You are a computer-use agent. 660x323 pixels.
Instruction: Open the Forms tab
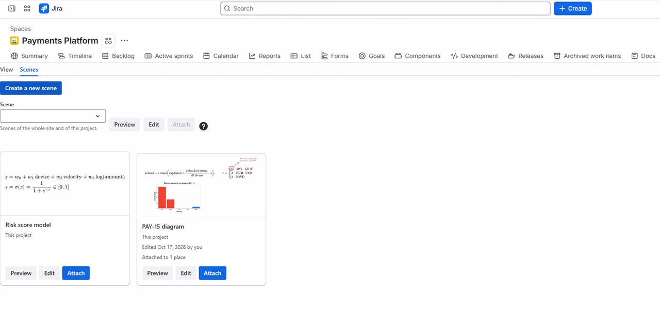pyautogui.click(x=335, y=56)
